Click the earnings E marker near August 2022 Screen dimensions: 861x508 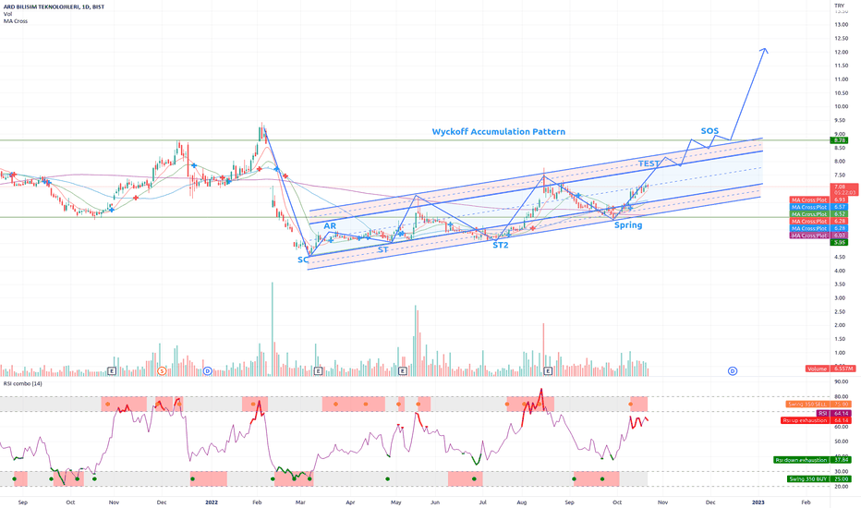pyautogui.click(x=548, y=371)
